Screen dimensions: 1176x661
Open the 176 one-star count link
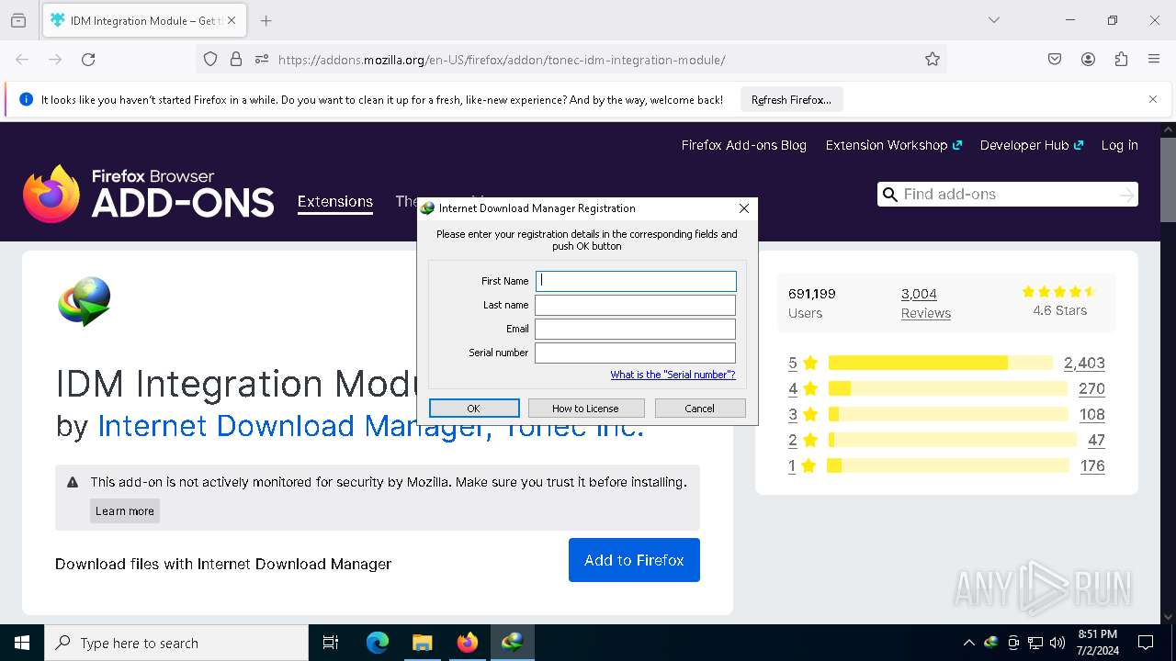[1092, 465]
